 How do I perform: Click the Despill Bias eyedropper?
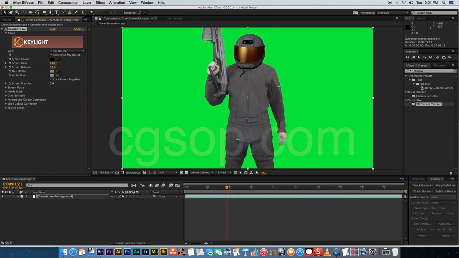pos(58,71)
